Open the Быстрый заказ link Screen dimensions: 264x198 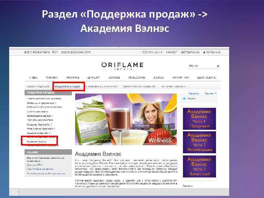tap(190, 52)
